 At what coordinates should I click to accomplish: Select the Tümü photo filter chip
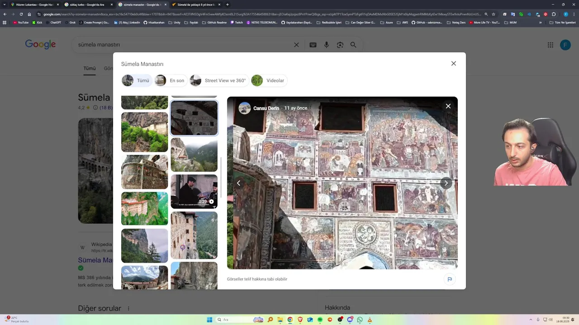coord(137,81)
